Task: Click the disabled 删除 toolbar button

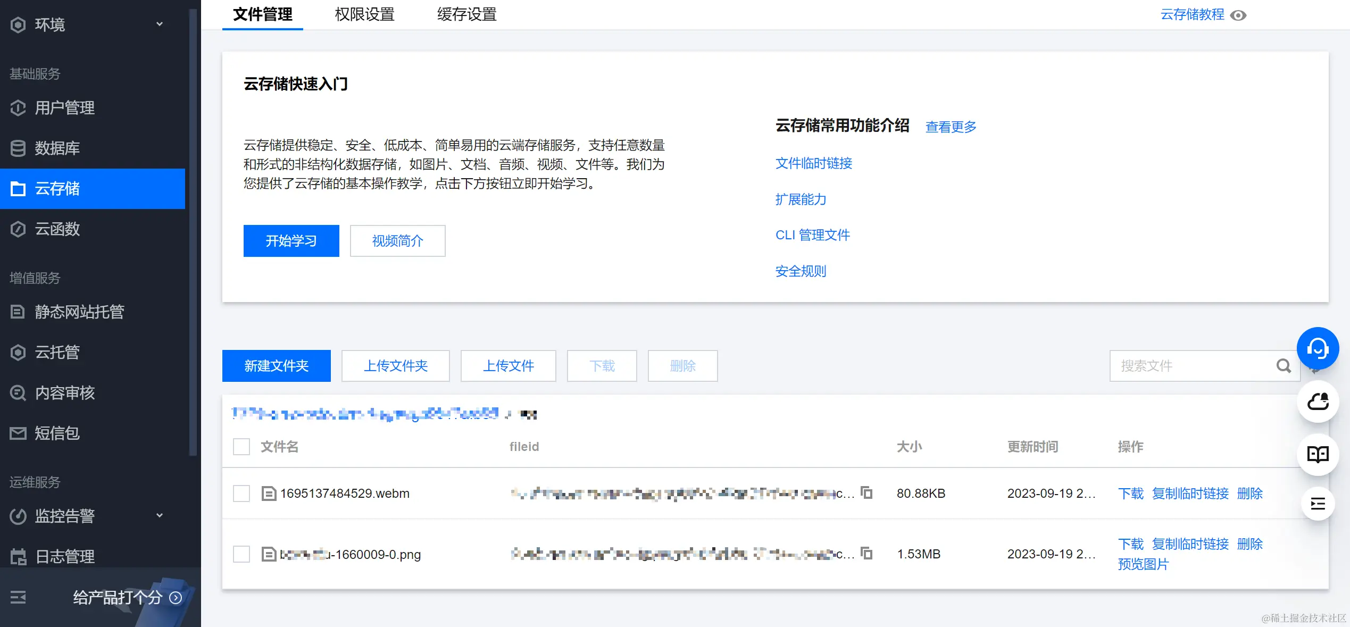Action: click(683, 366)
